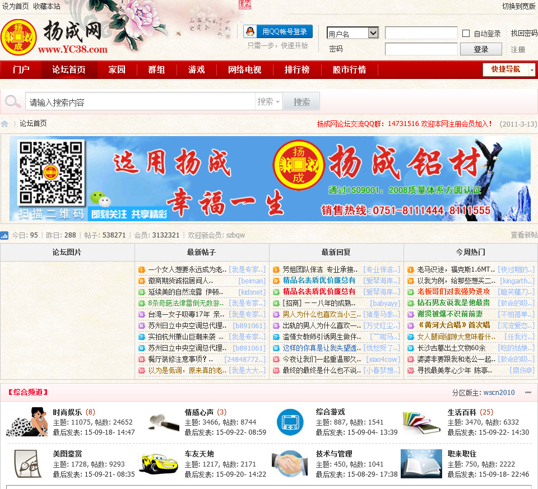Click the 收藏本站 link
Screen dimensions: 538x489
(x=47, y=6)
